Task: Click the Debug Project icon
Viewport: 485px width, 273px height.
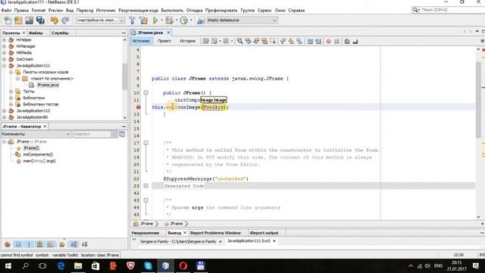Action: [x=169, y=20]
